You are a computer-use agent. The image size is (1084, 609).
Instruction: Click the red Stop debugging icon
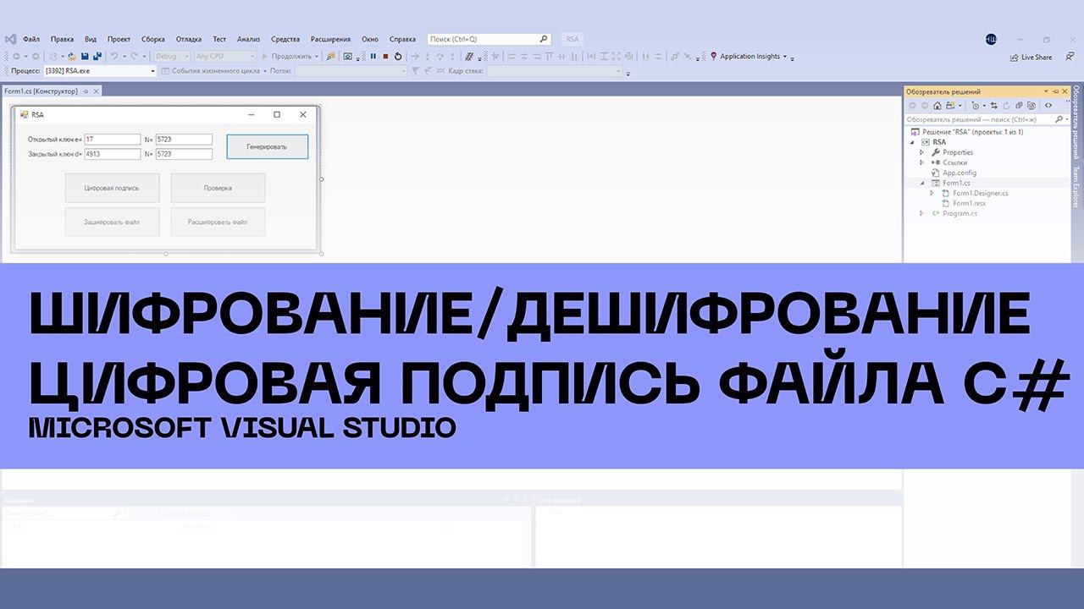tap(385, 56)
